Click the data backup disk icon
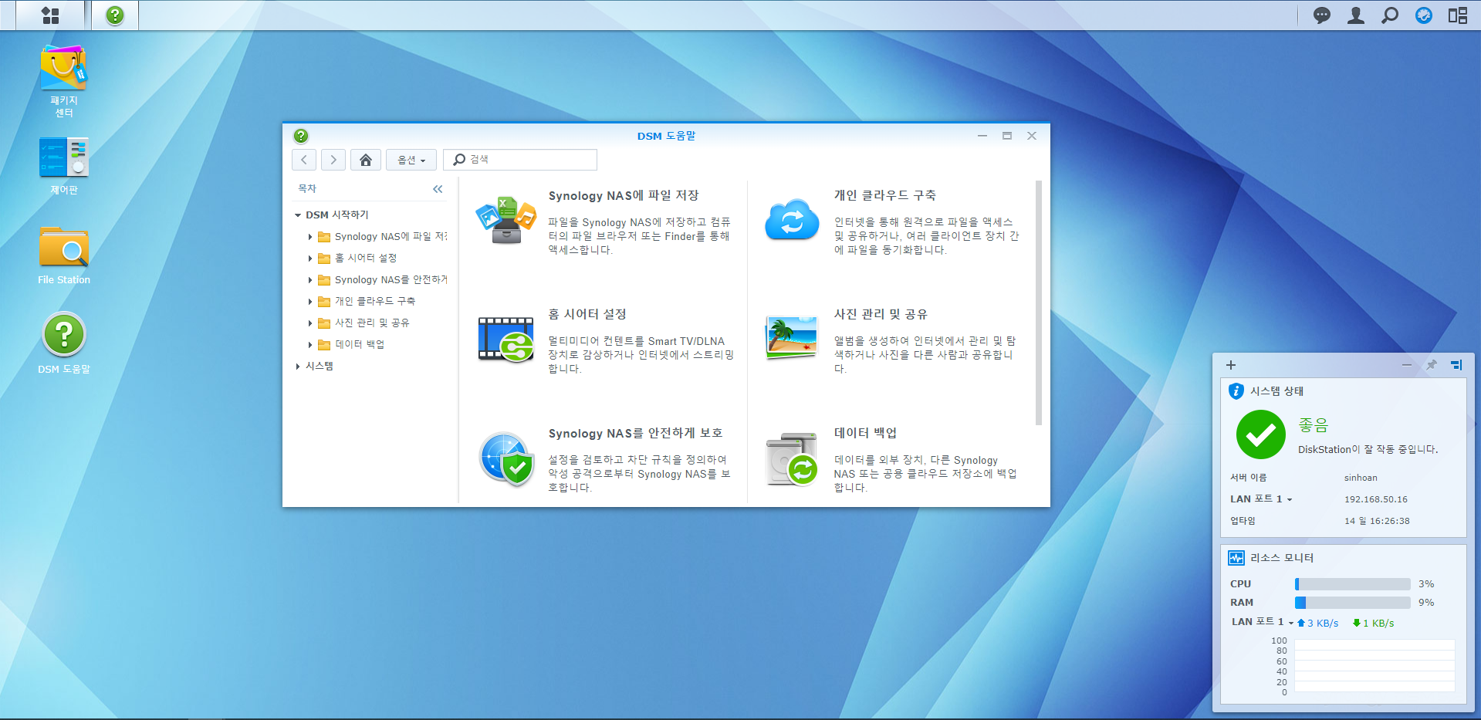The height and width of the screenshot is (720, 1481). pyautogui.click(x=792, y=459)
